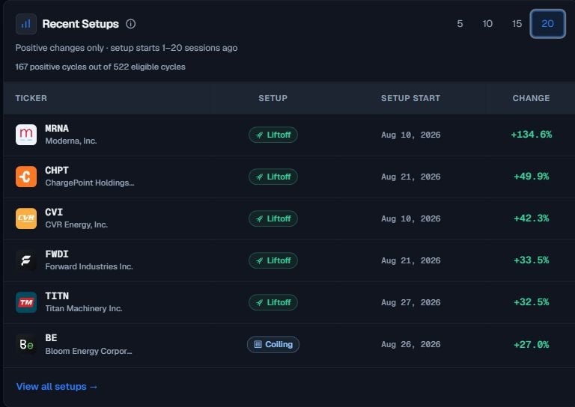This screenshot has height=407, width=575.
Task: Sort by CHANGE column header
Action: (532, 98)
